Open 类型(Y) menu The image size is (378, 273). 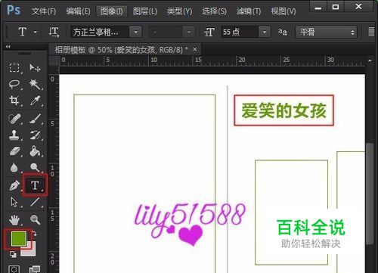[179, 11]
